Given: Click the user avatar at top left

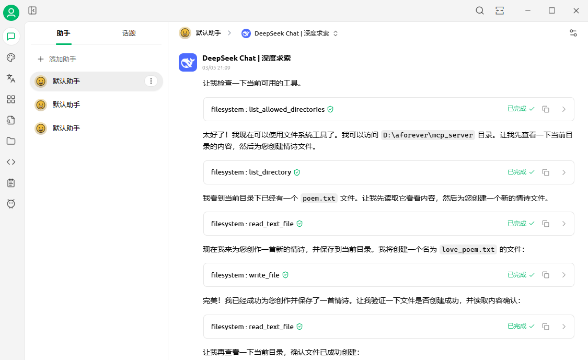Looking at the screenshot, I should [x=11, y=13].
